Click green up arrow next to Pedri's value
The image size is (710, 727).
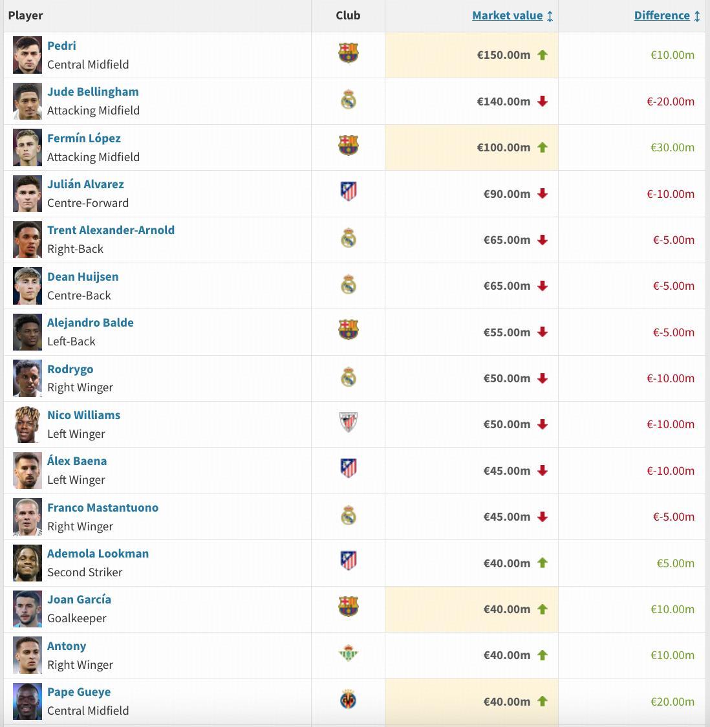(x=543, y=55)
